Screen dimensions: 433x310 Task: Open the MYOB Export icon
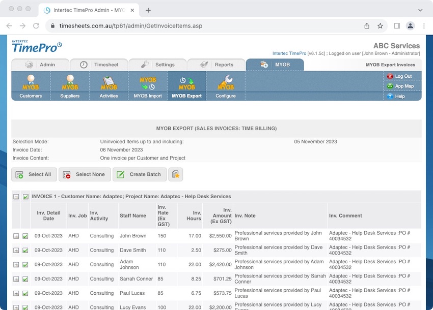point(186,84)
